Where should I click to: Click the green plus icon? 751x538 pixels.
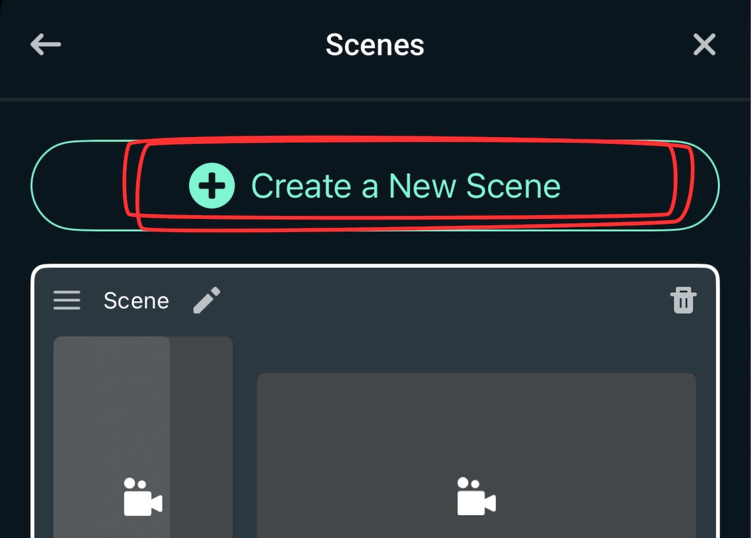(x=212, y=185)
